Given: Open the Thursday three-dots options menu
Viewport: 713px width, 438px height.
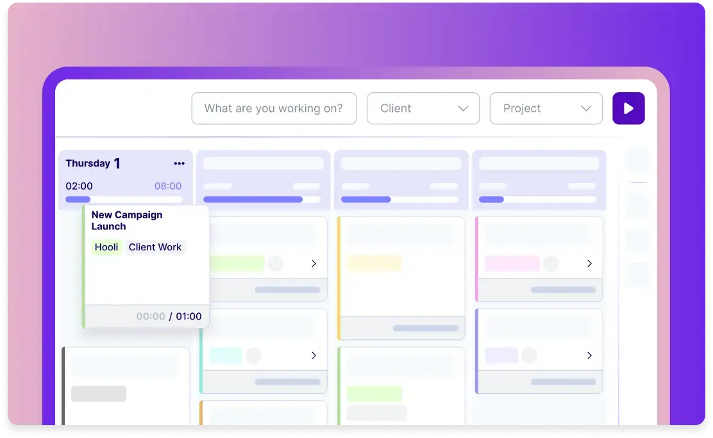Looking at the screenshot, I should tap(179, 163).
